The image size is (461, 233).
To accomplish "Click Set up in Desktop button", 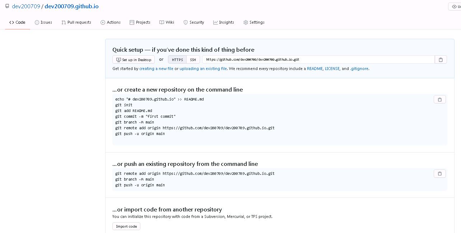I will click(x=134, y=60).
